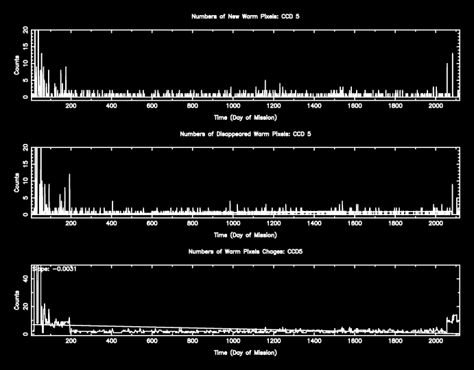Click the 2000 tick label under the top plot
This screenshot has width=474, height=370.
436,106
